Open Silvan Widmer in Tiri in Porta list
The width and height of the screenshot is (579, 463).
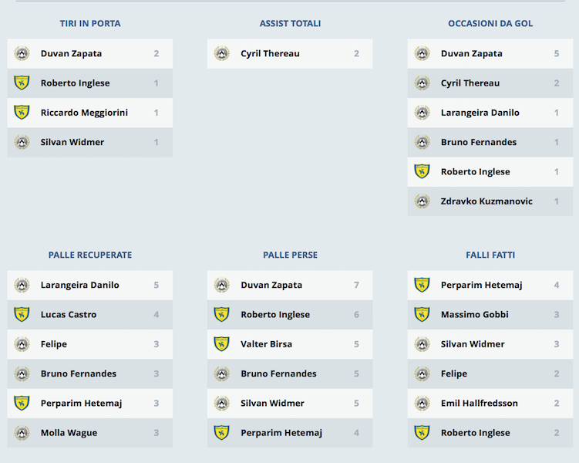point(72,142)
